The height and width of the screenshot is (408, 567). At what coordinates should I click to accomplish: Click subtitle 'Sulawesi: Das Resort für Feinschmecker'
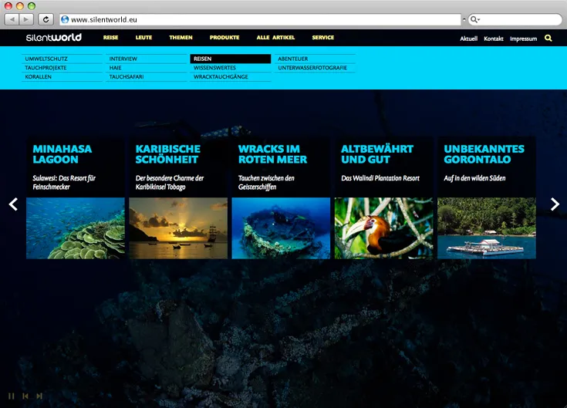(64, 183)
